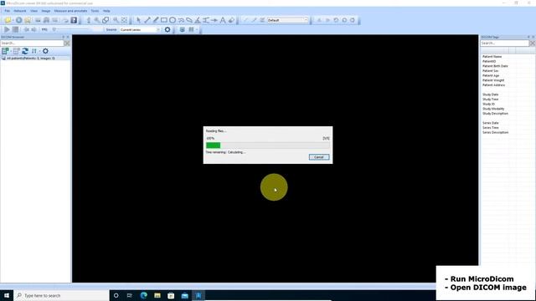Image resolution: width=536 pixels, height=301 pixels.
Task: Open the Windows Start menu
Action: pyautogui.click(x=7, y=295)
